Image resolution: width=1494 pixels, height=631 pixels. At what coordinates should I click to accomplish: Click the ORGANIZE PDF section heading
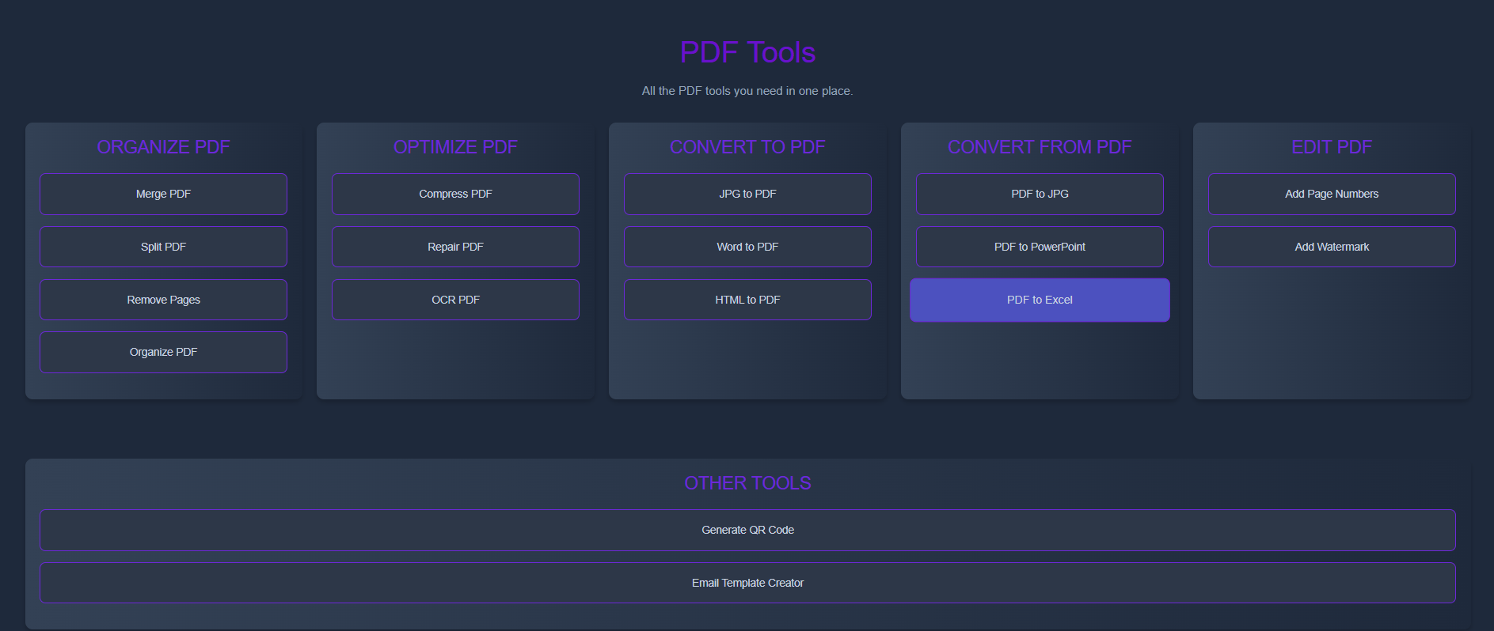click(163, 147)
